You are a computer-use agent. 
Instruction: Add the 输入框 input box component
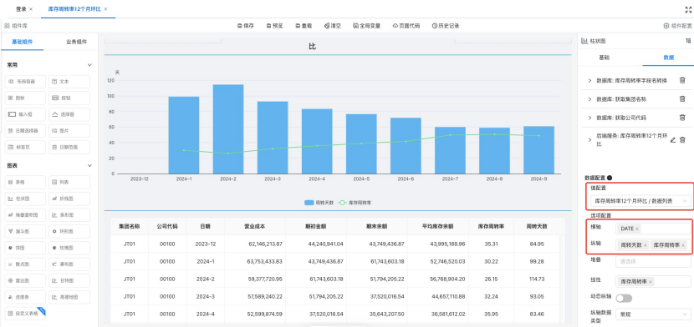coord(25,114)
